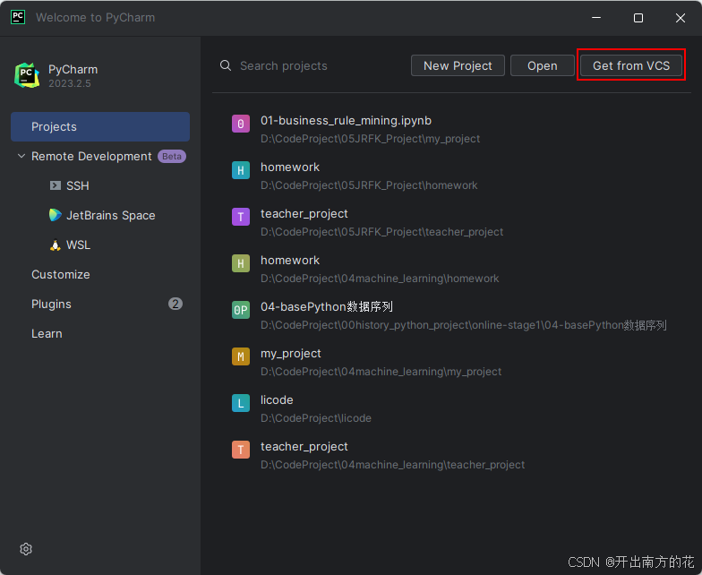The image size is (702, 575).
Task: Open the SSH remote development entry
Action: coord(100,186)
